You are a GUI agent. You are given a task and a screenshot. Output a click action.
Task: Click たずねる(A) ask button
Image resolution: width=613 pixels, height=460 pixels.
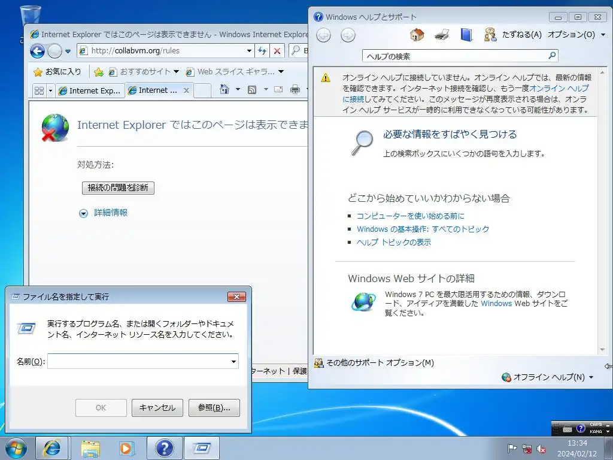pyautogui.click(x=513, y=35)
